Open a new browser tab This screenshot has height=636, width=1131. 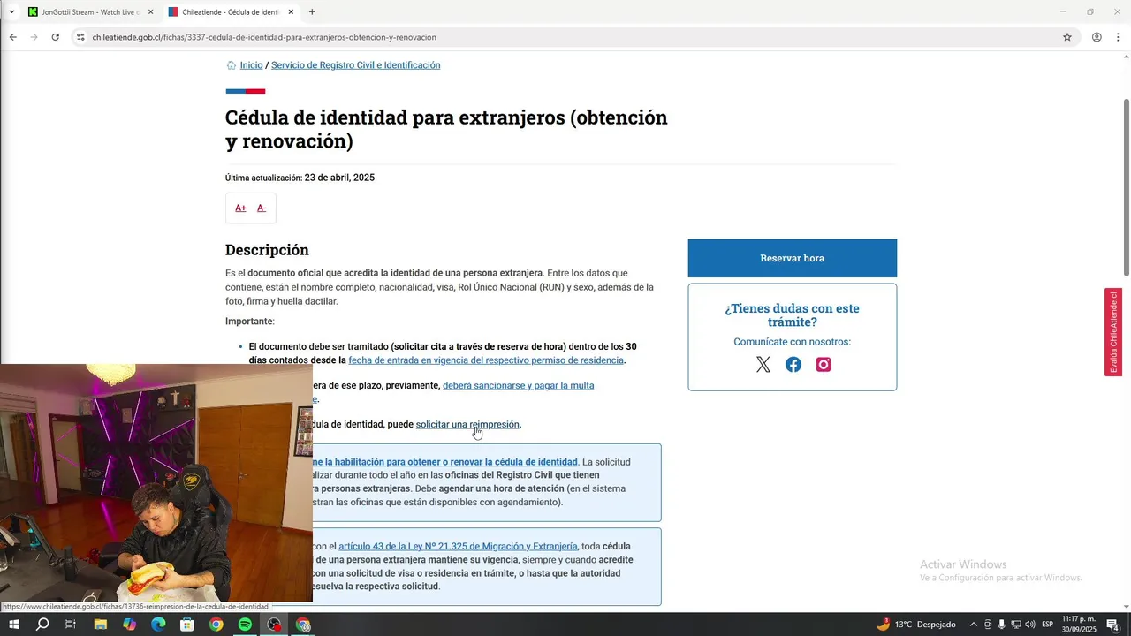tap(312, 11)
